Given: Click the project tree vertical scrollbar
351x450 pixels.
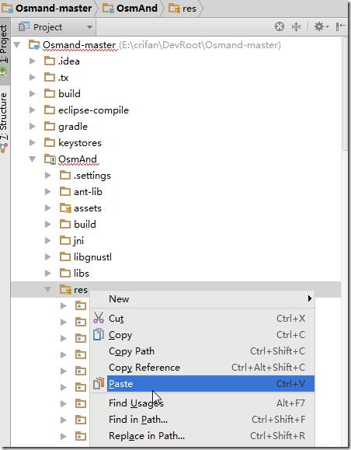Looking at the screenshot, I should click(345, 95).
